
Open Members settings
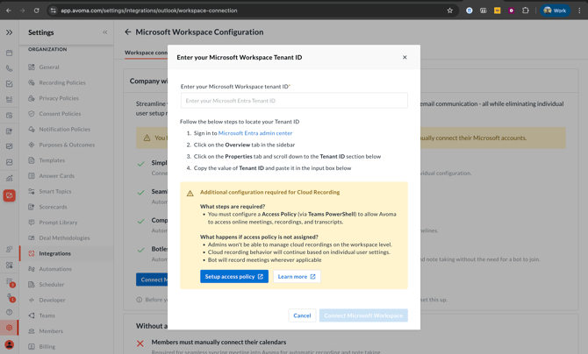pyautogui.click(x=51, y=331)
